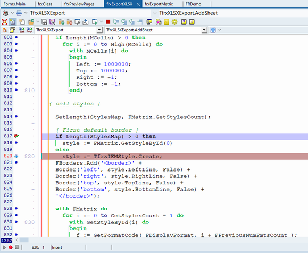Click the desktop monitors toolbar icon
308x253 pixels.
tap(149, 22)
